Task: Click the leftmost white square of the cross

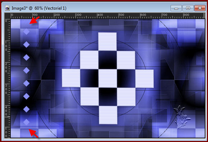Action: tap(71, 78)
